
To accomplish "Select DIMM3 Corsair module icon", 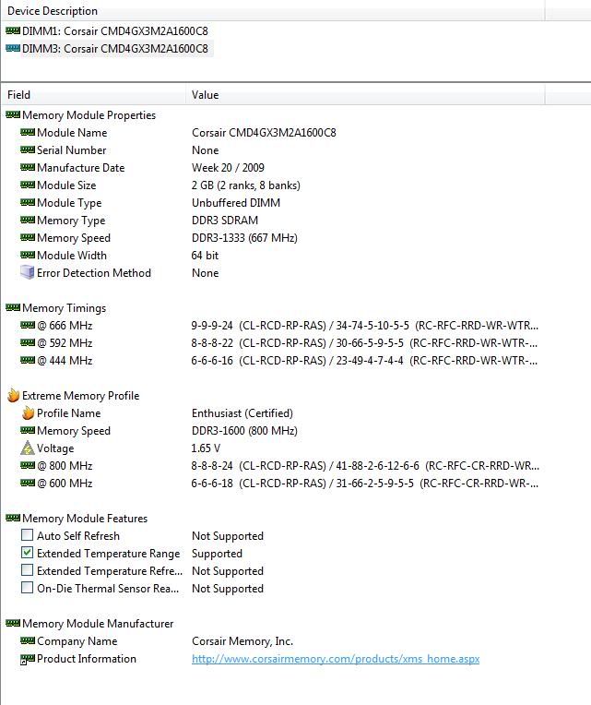I will click(x=13, y=48).
